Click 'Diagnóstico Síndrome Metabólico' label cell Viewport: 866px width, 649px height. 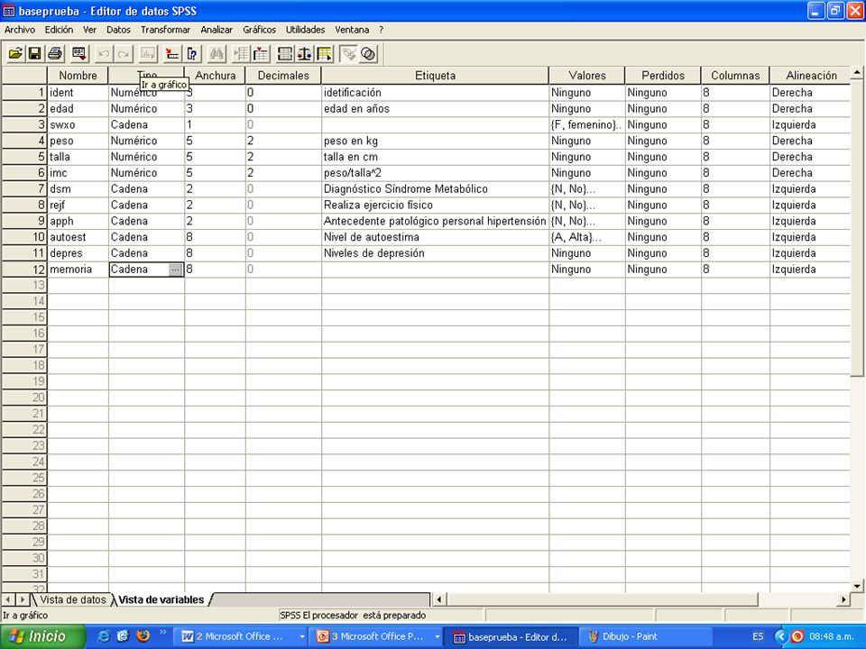pos(435,188)
